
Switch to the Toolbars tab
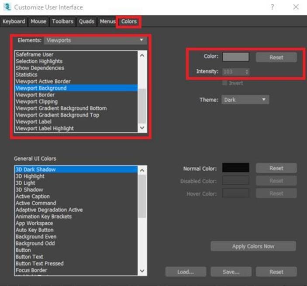click(63, 21)
